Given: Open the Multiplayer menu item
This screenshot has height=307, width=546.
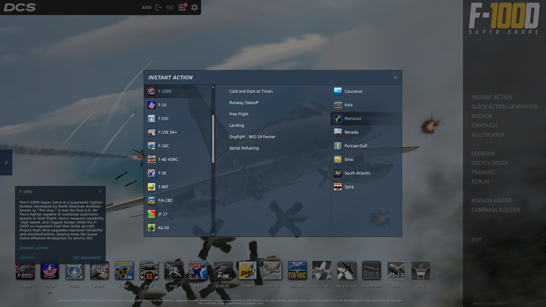Looking at the screenshot, I should (488, 135).
